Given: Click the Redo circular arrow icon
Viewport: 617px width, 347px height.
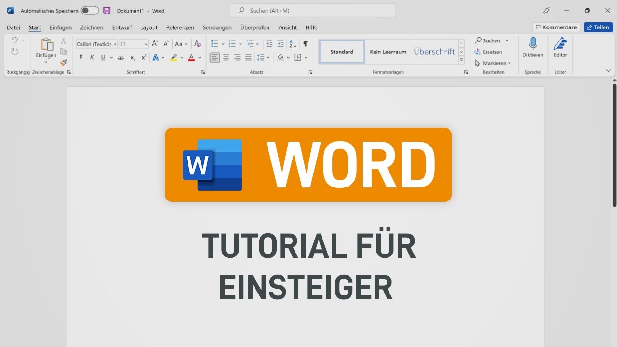Looking at the screenshot, I should coord(14,52).
